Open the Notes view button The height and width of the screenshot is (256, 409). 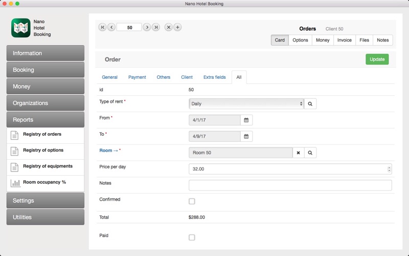(382, 40)
